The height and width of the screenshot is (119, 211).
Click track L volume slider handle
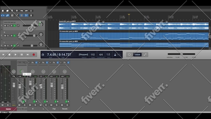click(x=32, y=46)
